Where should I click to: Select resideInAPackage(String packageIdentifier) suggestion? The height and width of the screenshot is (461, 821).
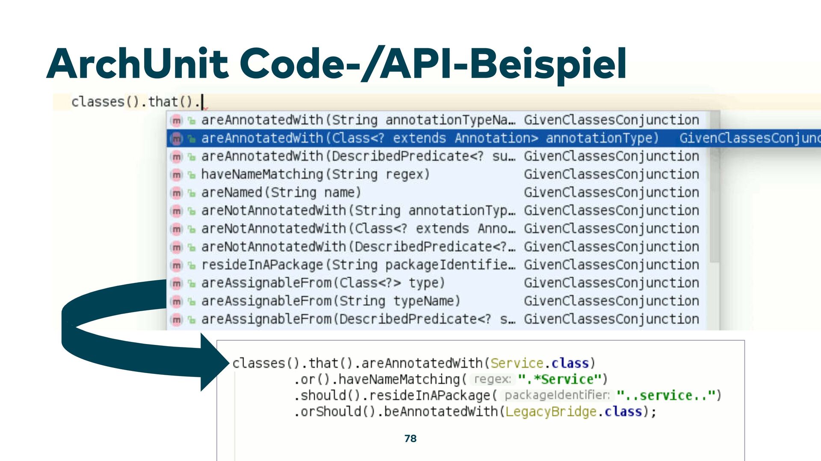pos(358,265)
